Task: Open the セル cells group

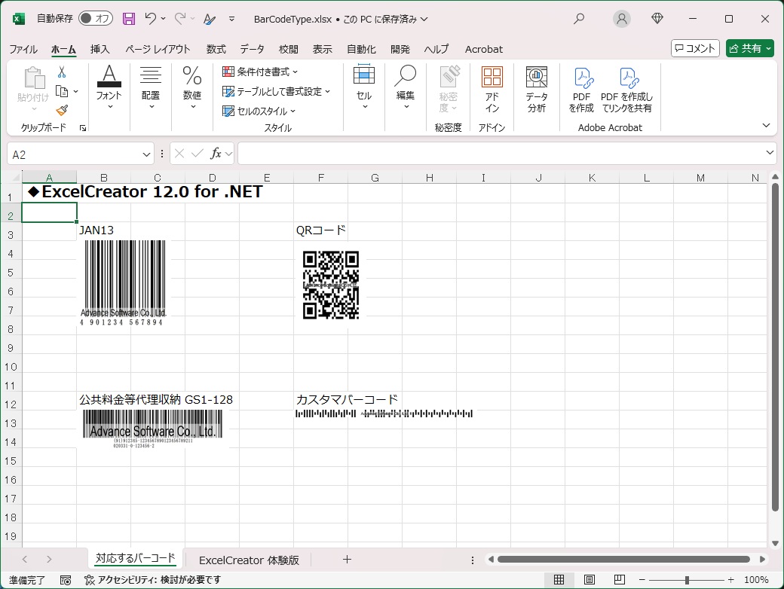Action: click(x=364, y=87)
